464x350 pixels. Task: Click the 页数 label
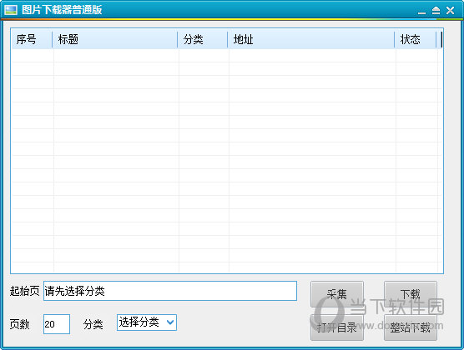(x=19, y=324)
